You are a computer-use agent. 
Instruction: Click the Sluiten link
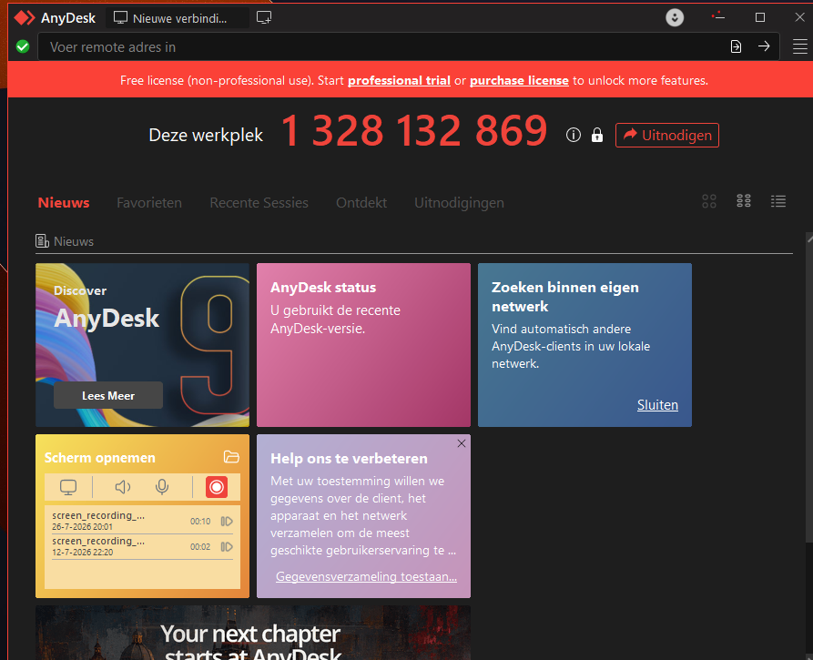(657, 405)
